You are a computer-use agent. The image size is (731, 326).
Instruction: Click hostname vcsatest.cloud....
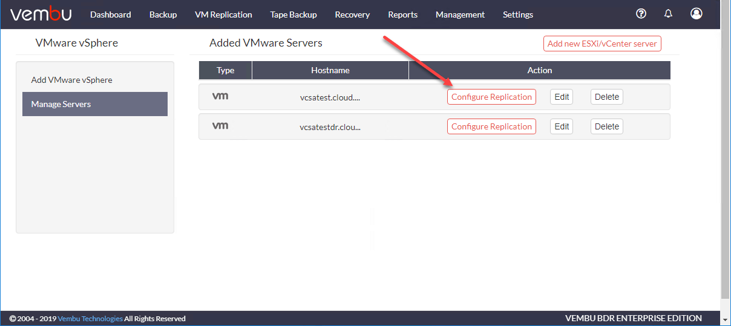coord(330,97)
